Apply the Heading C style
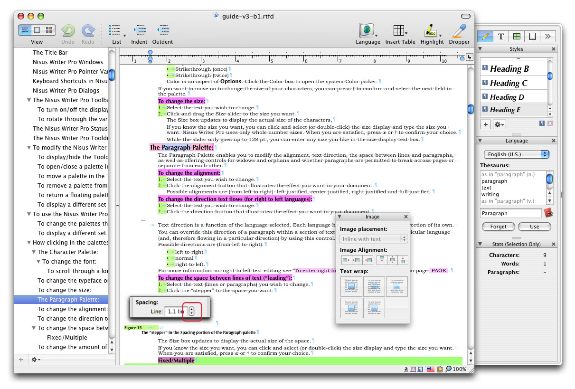The image size is (575, 389). [514, 83]
